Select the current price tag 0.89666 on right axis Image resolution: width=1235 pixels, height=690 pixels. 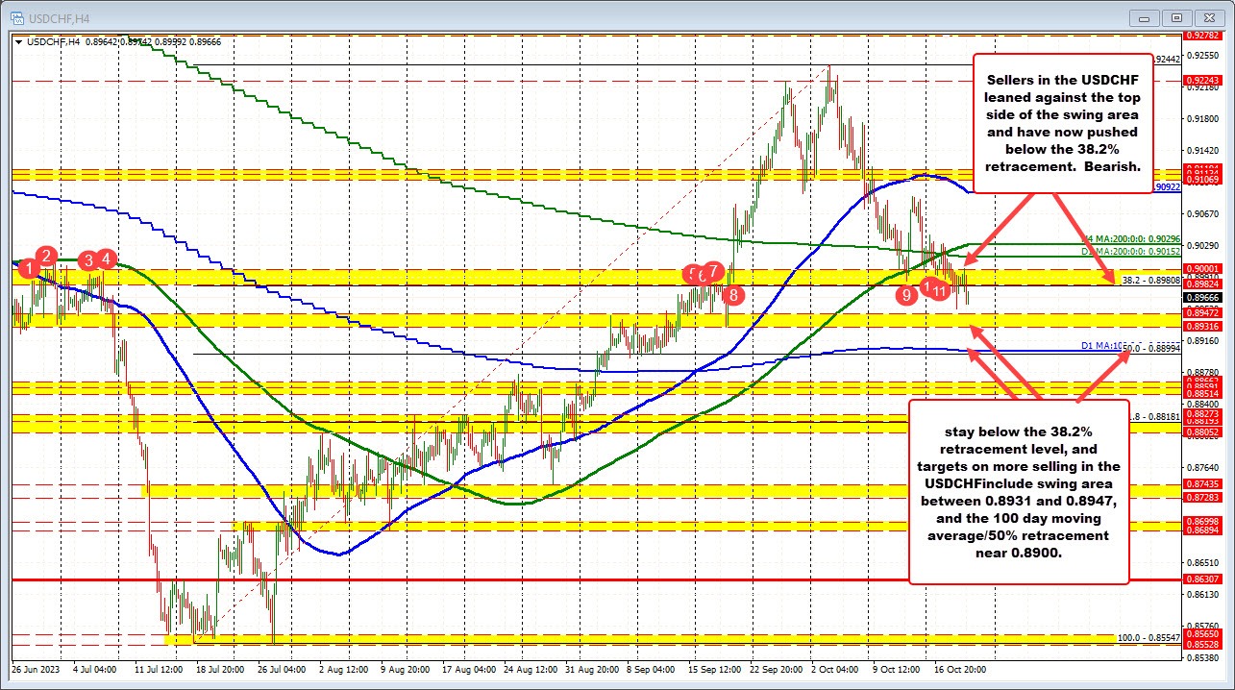click(1200, 295)
